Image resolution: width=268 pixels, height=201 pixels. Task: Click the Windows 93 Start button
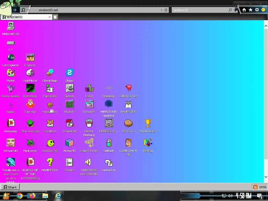[10, 187]
